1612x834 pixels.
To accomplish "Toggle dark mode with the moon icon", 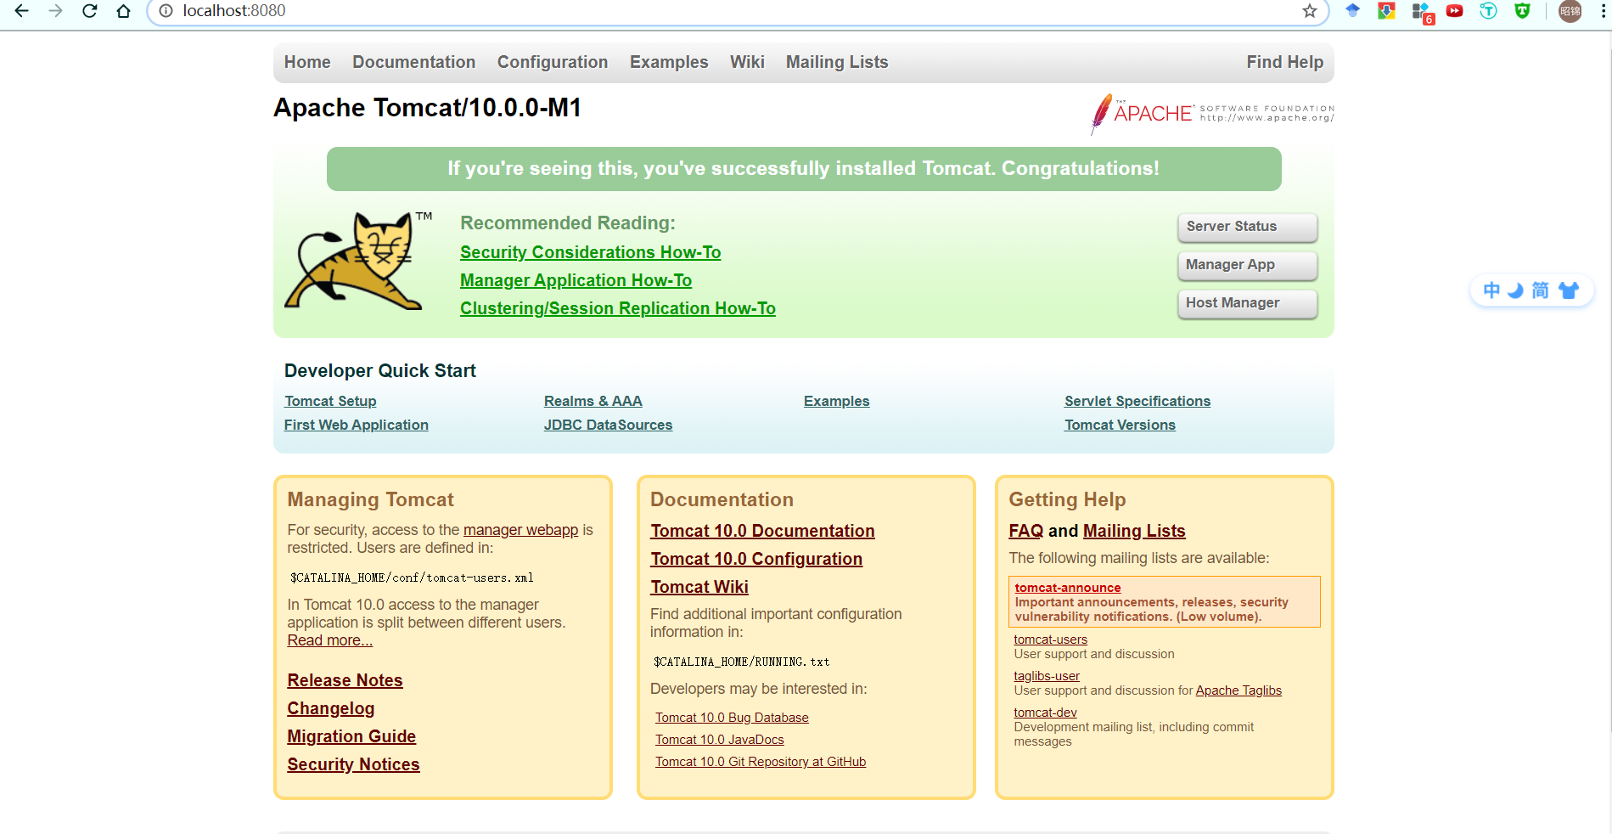I will point(1516,290).
